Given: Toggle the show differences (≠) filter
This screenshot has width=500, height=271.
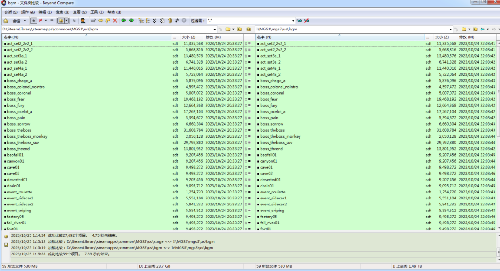Looking at the screenshot, I should [40, 21].
